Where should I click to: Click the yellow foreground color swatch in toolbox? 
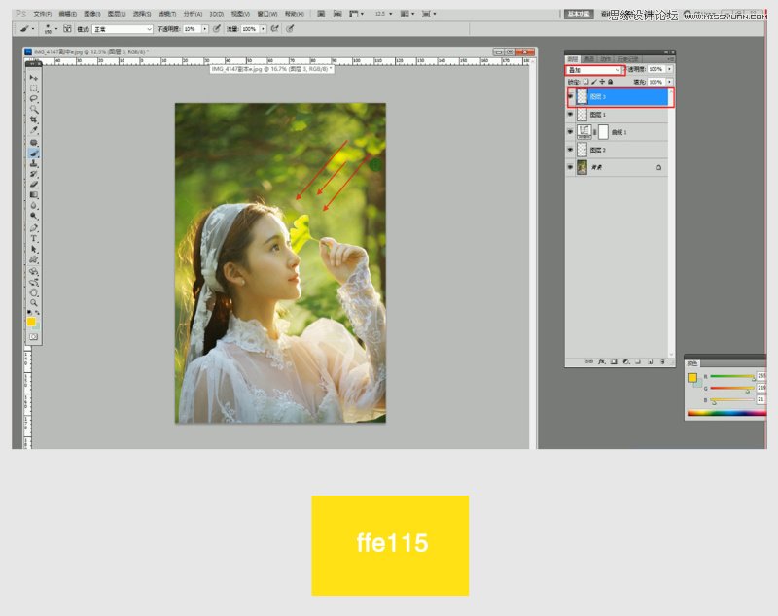[31, 322]
